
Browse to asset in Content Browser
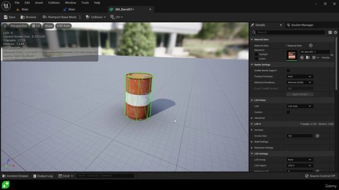tap(28, 17)
